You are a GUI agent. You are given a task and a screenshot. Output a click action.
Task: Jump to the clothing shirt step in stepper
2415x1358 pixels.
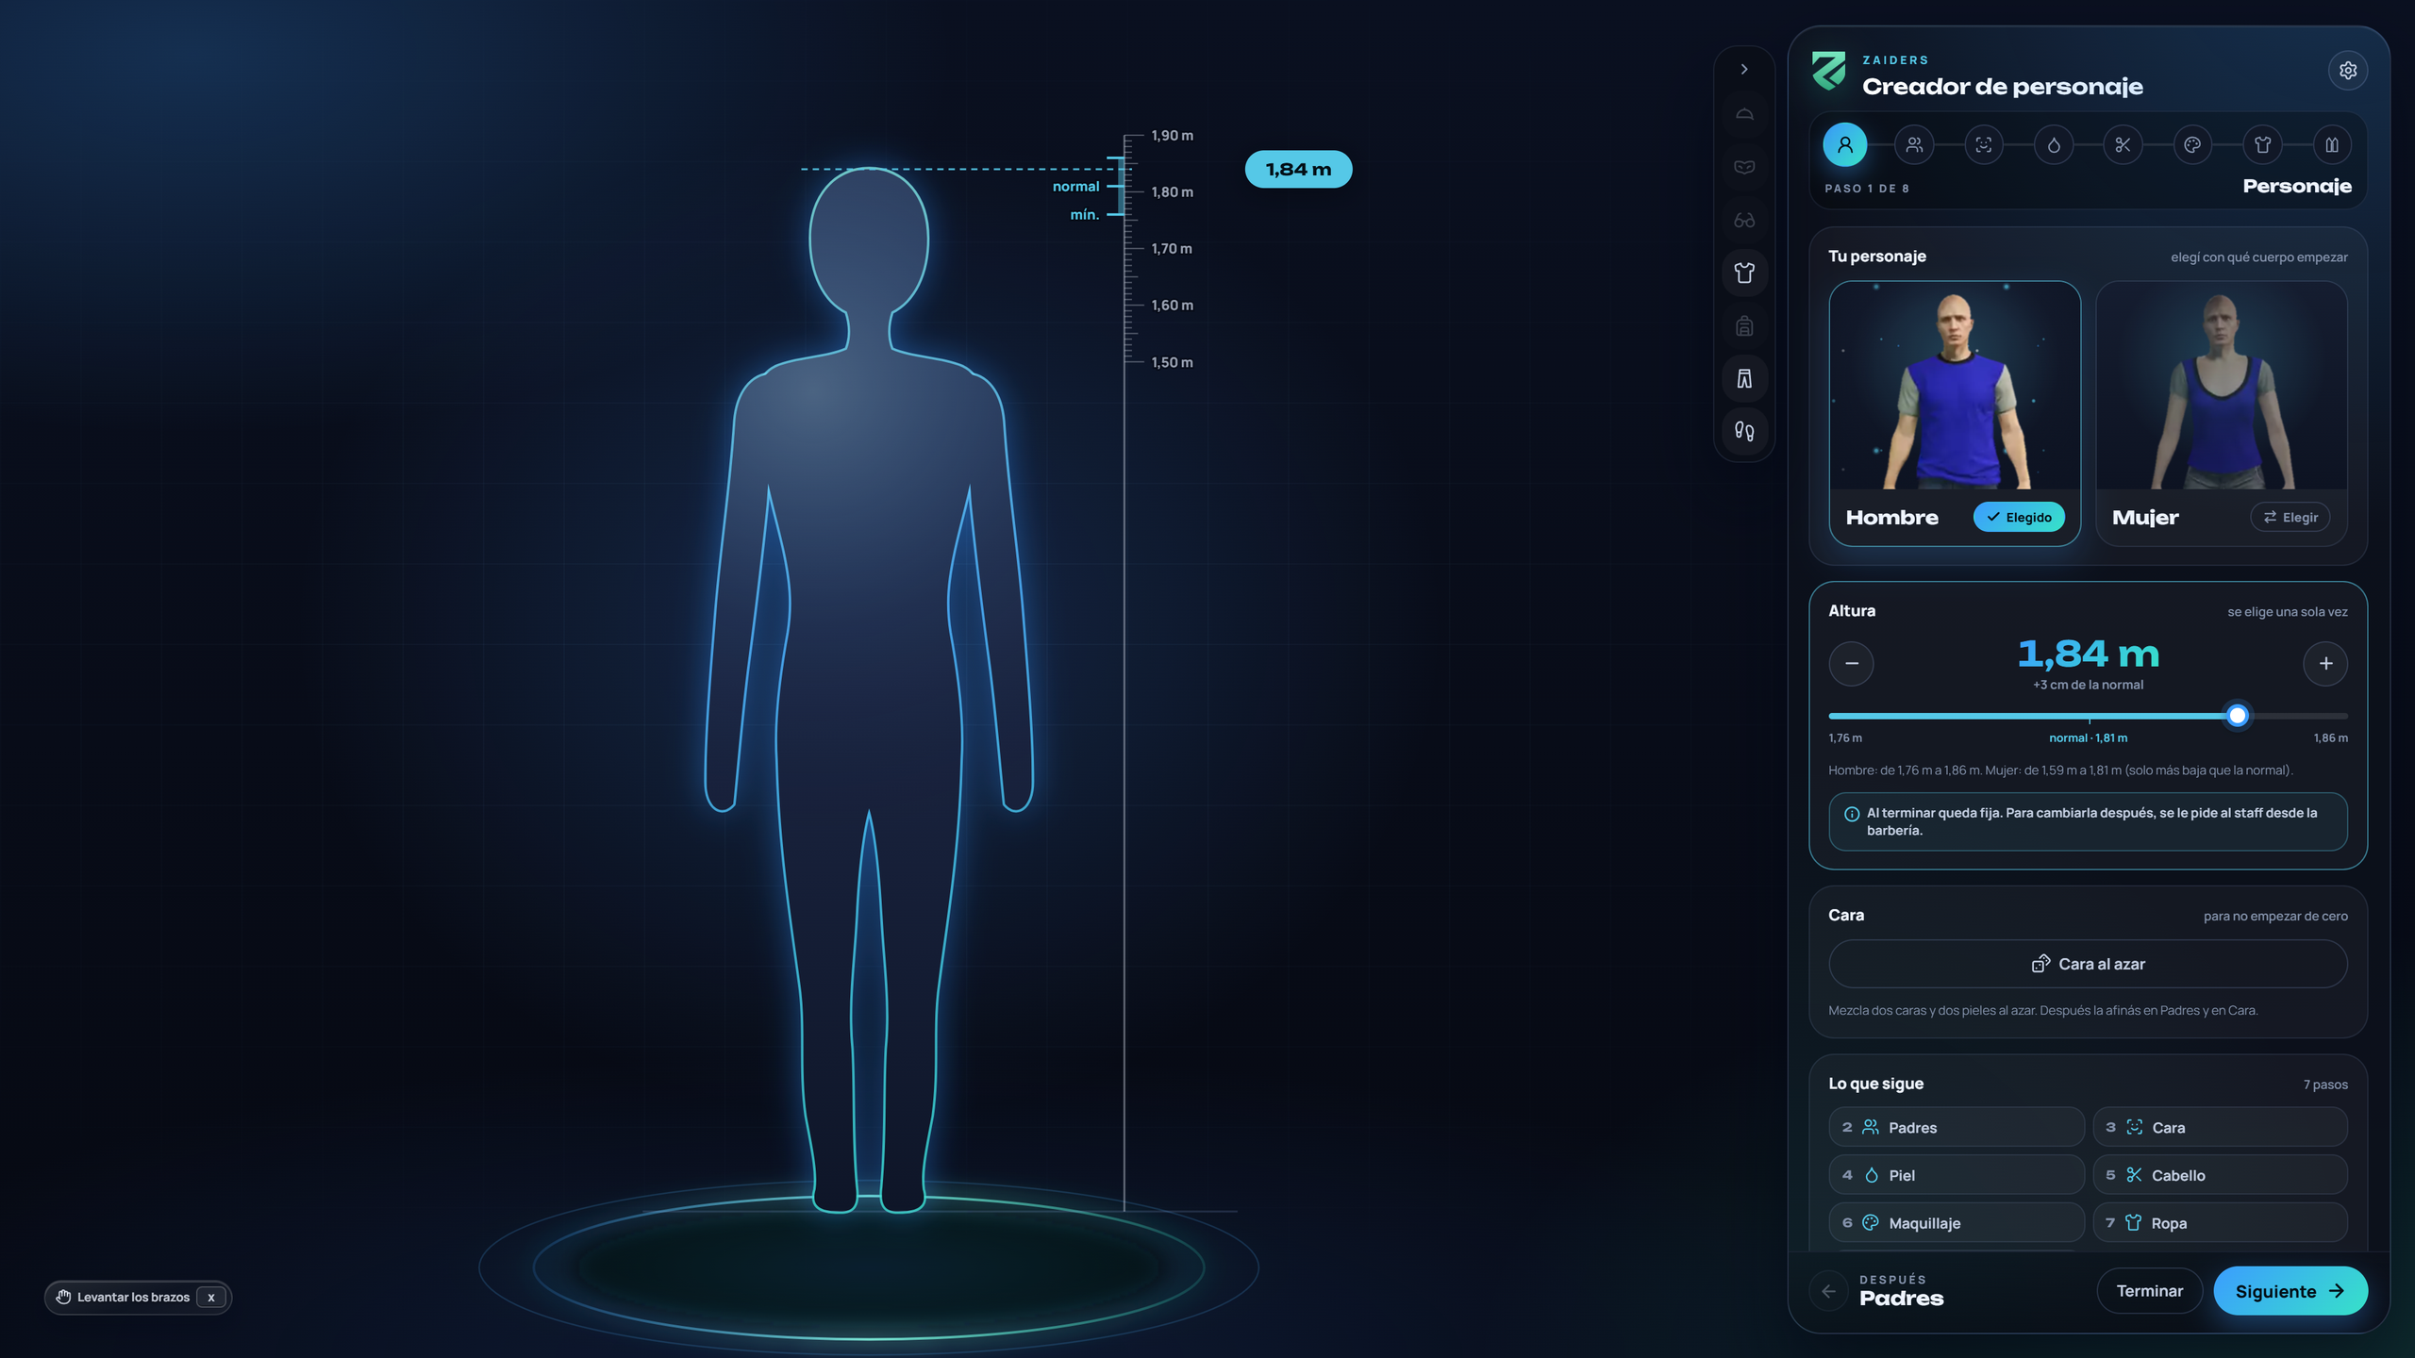coord(2262,145)
